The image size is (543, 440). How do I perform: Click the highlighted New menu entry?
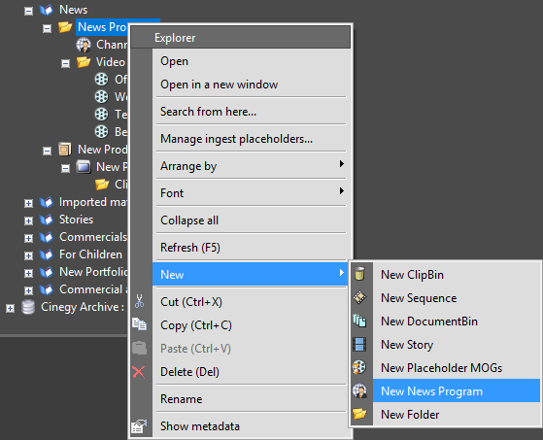pos(250,274)
